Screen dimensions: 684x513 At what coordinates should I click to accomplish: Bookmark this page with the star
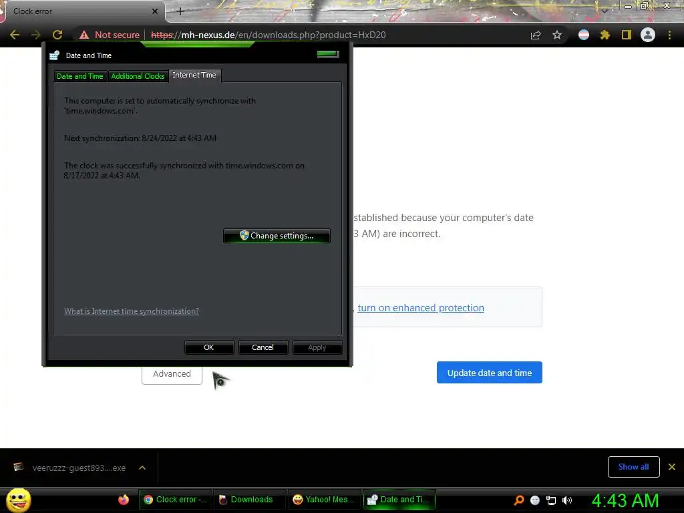[556, 35]
